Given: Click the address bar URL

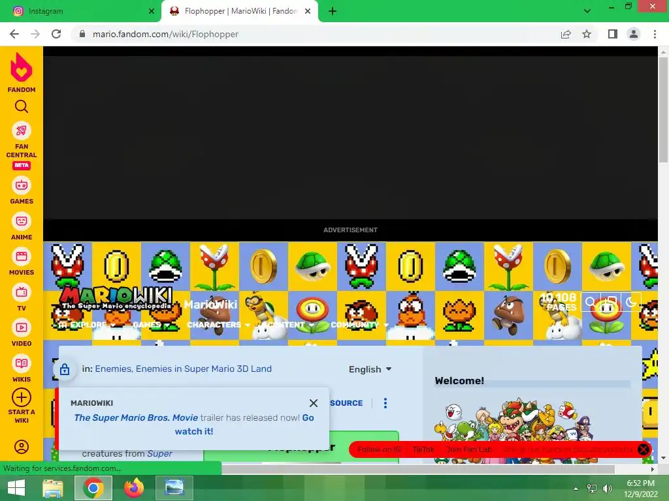Looking at the screenshot, I should tap(165, 34).
